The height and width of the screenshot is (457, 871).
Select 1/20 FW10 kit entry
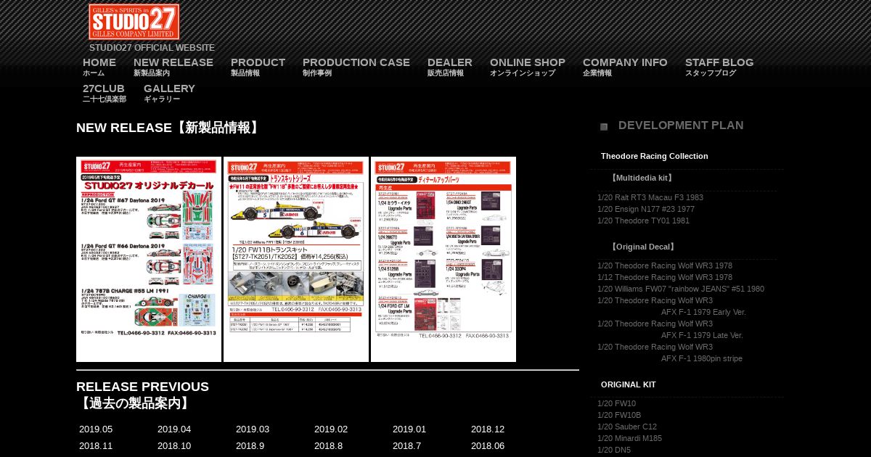(x=617, y=403)
